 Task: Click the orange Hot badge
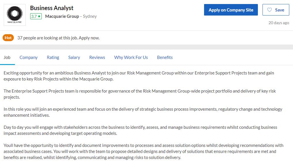click(x=8, y=38)
